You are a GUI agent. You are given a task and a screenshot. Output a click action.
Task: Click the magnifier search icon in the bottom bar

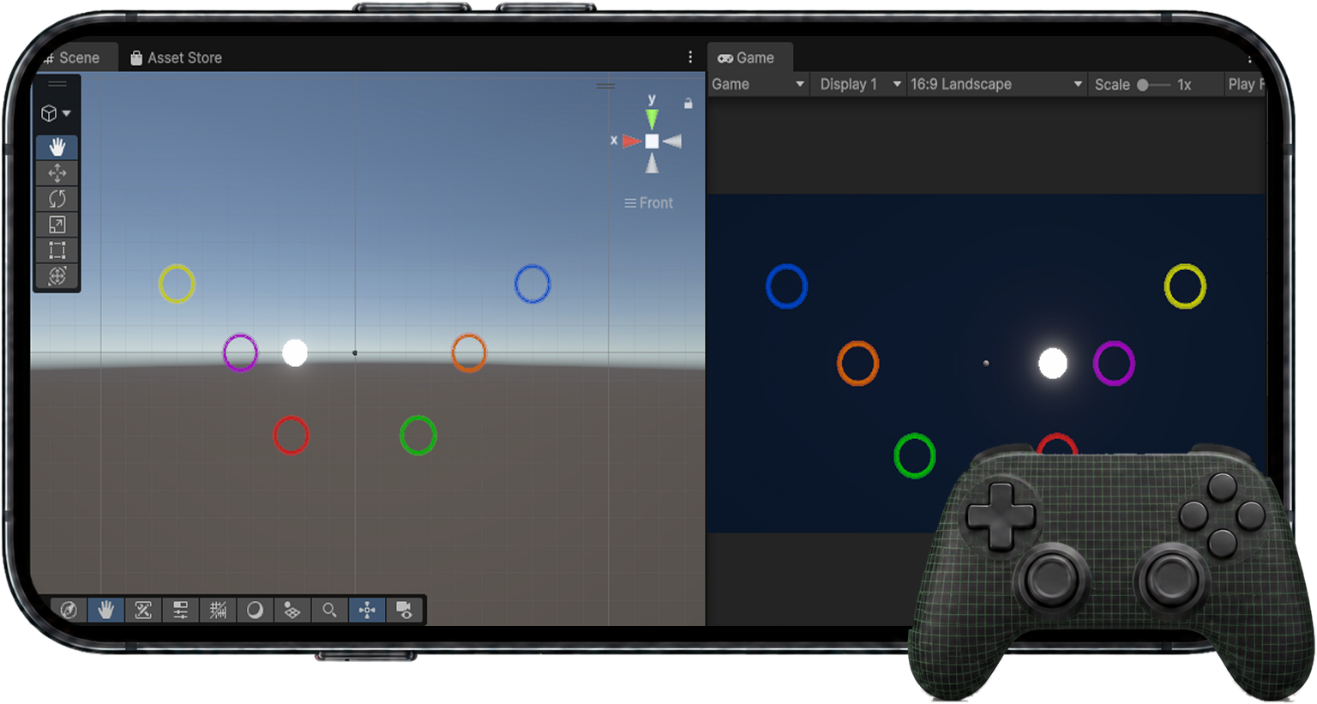(329, 610)
